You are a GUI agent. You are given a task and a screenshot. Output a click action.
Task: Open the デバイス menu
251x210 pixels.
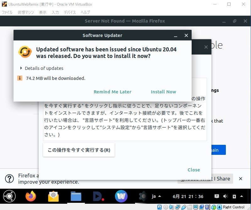[x=70, y=12]
